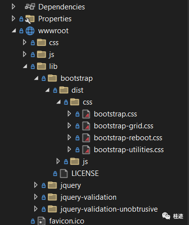Screen dimensions: 189x225
Task: Expand the bootstrap-reboot.css file arrow
Action: pos(69,137)
